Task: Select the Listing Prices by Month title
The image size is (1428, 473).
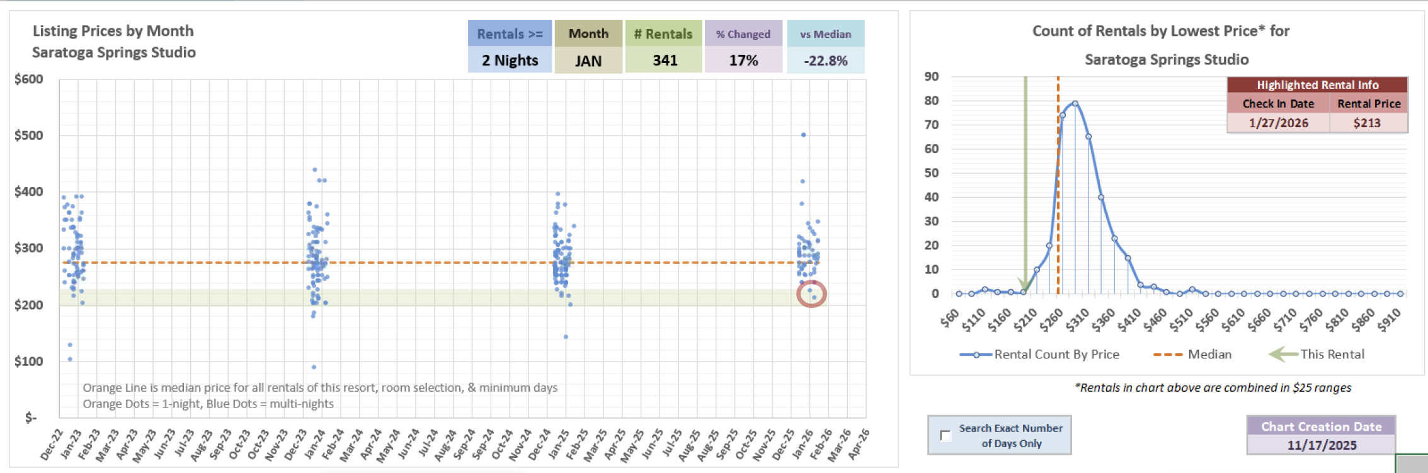Action: coord(113,31)
